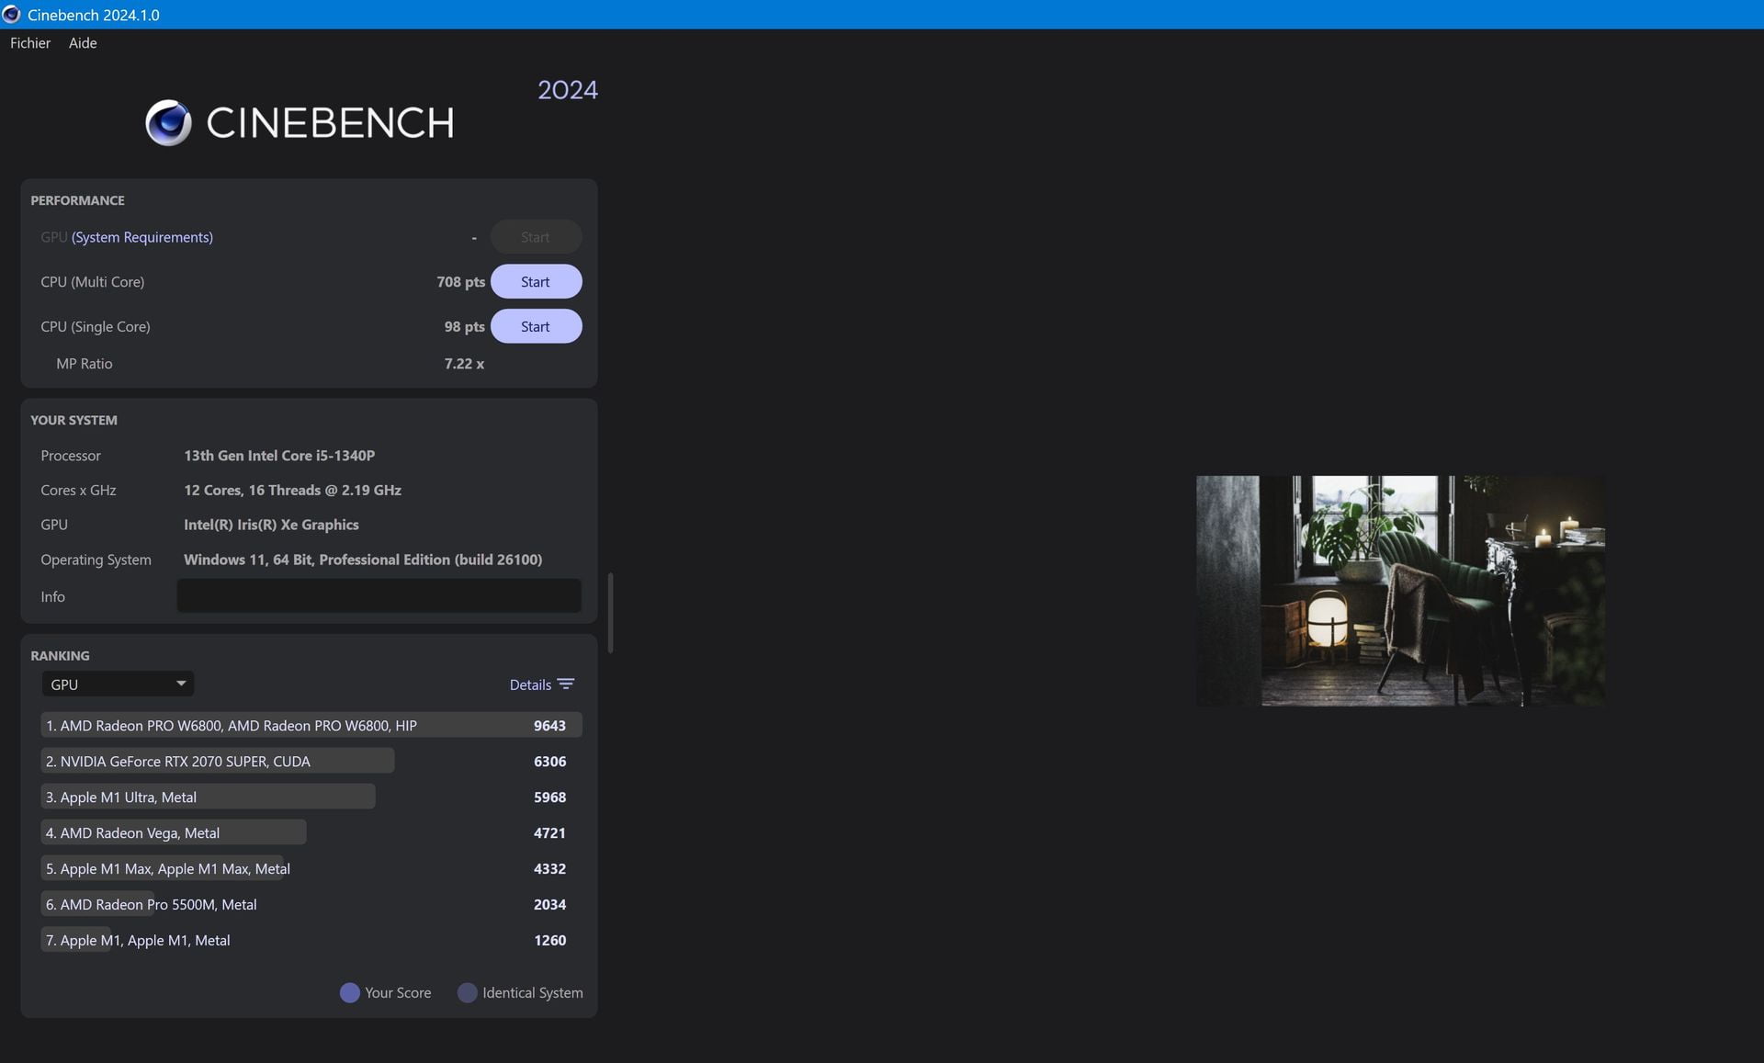Click the RANKING section heading
The height and width of the screenshot is (1063, 1764).
coord(60,656)
